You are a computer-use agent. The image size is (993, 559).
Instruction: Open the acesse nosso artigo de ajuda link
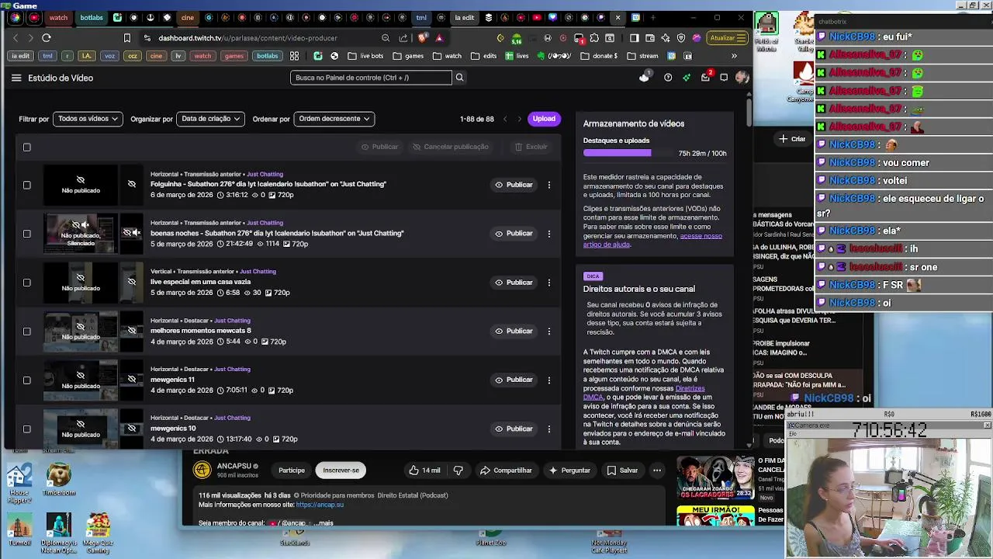(x=653, y=240)
